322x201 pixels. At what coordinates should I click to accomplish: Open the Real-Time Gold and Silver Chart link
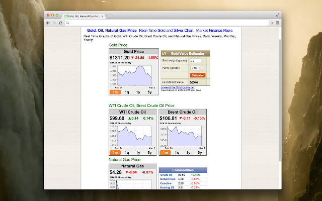pyautogui.click(x=167, y=30)
